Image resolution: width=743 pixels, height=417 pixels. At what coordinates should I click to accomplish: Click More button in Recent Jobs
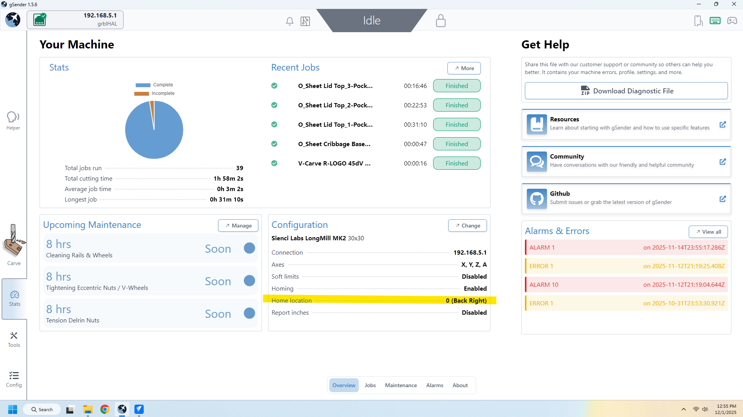tap(464, 68)
